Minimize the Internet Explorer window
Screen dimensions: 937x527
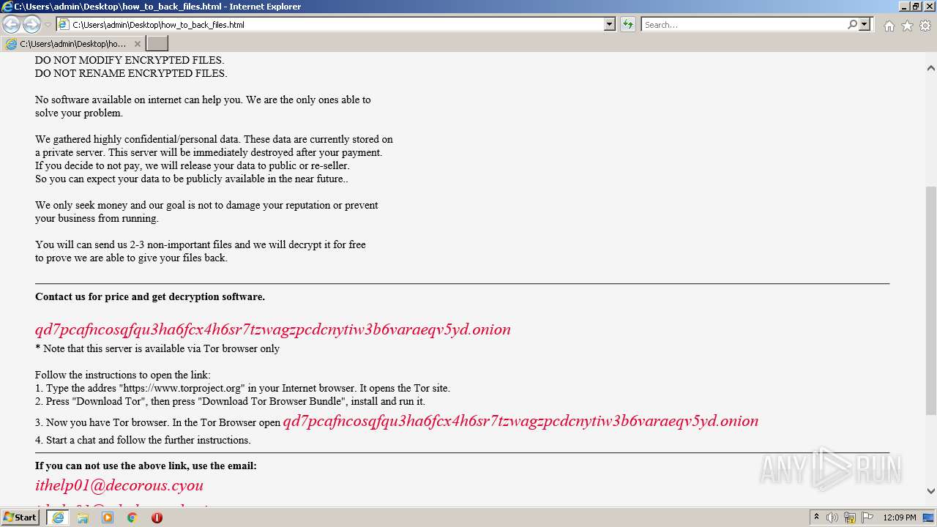click(x=904, y=7)
